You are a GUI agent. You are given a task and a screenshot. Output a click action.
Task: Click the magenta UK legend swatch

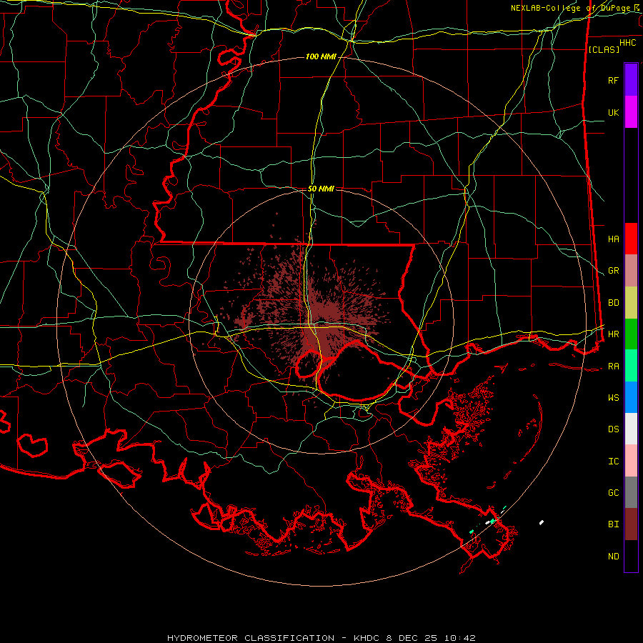tap(631, 112)
